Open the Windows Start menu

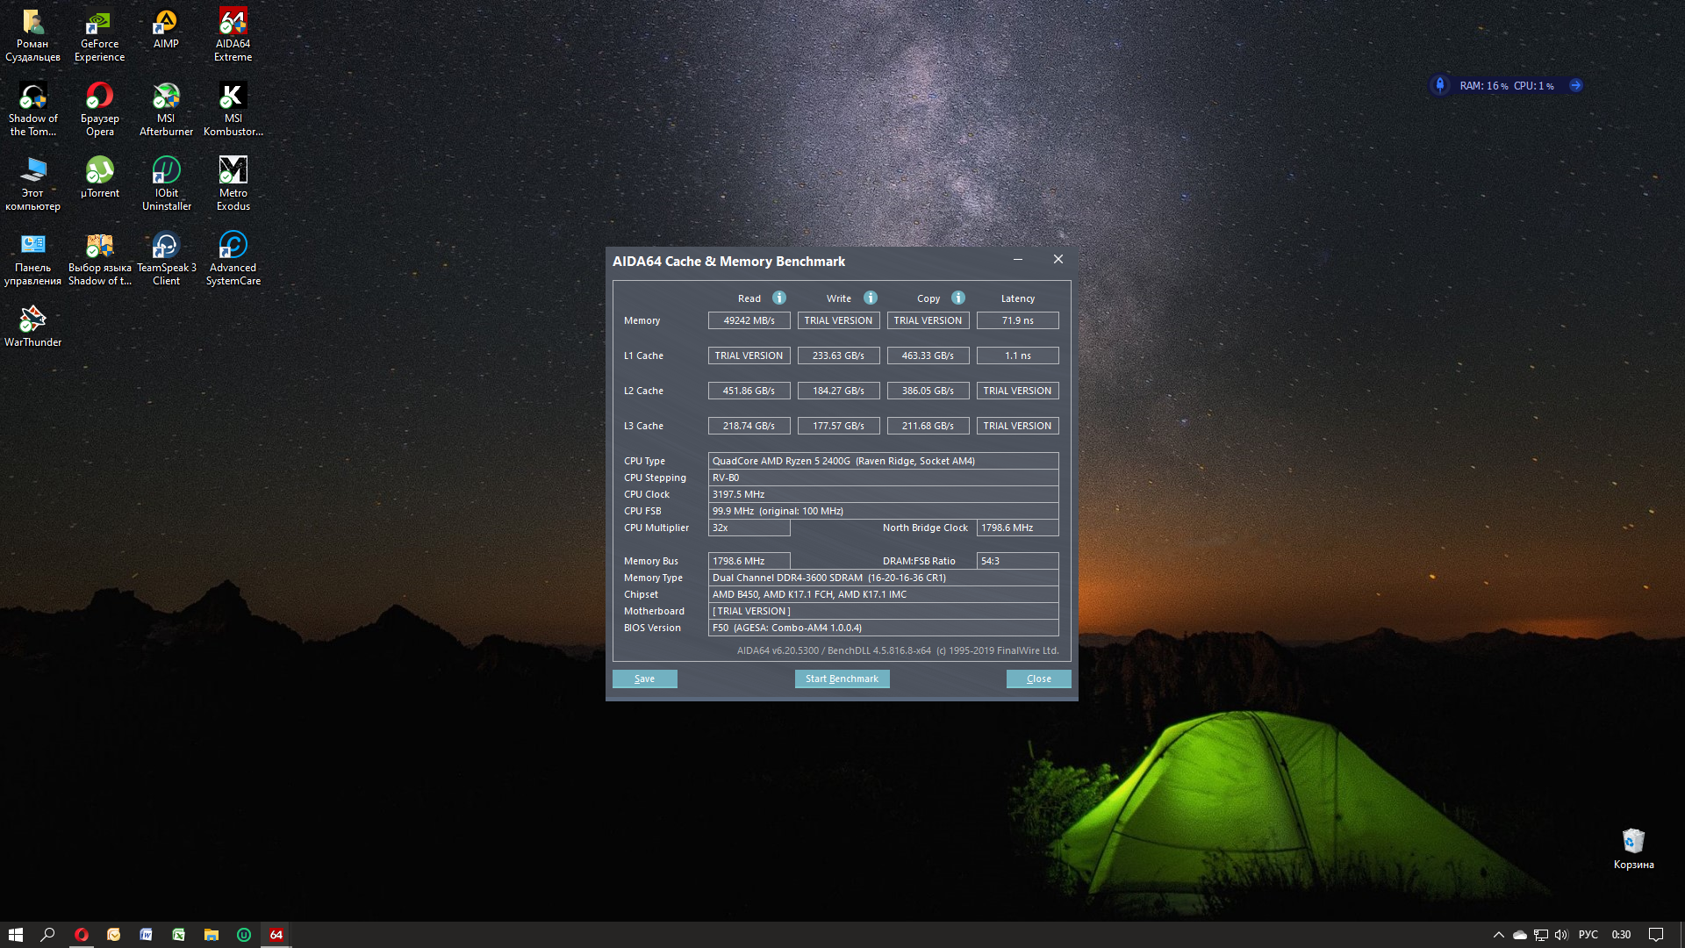tap(16, 935)
